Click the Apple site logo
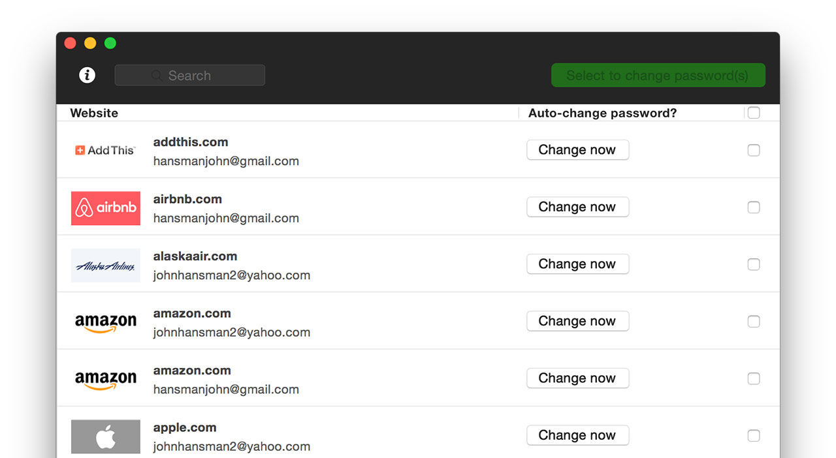836x458 pixels. [105, 436]
